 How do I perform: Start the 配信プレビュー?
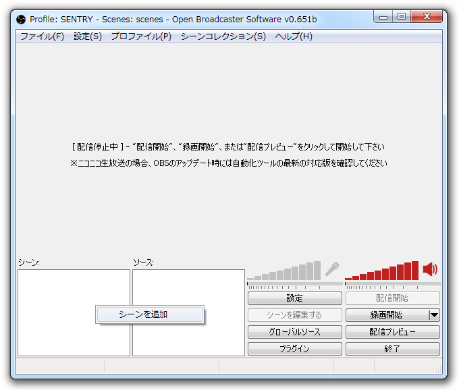point(393,332)
